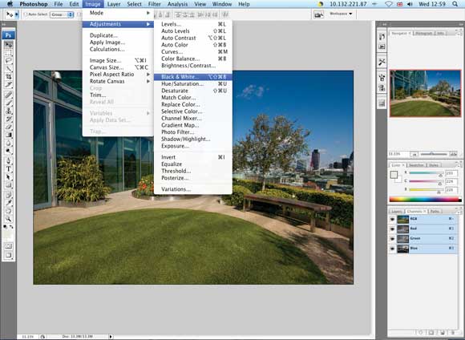Screen dimensions: 465x340
Task: Create new channel icon in Channels panel
Action: coord(443,333)
